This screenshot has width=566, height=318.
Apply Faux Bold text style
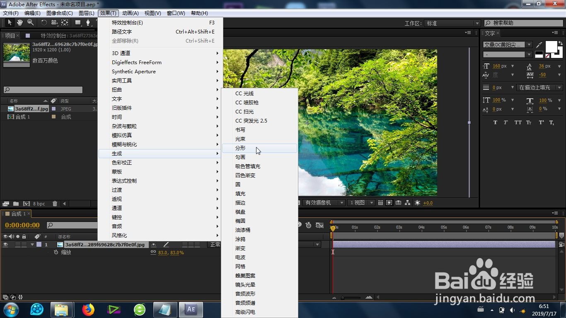[495, 123]
